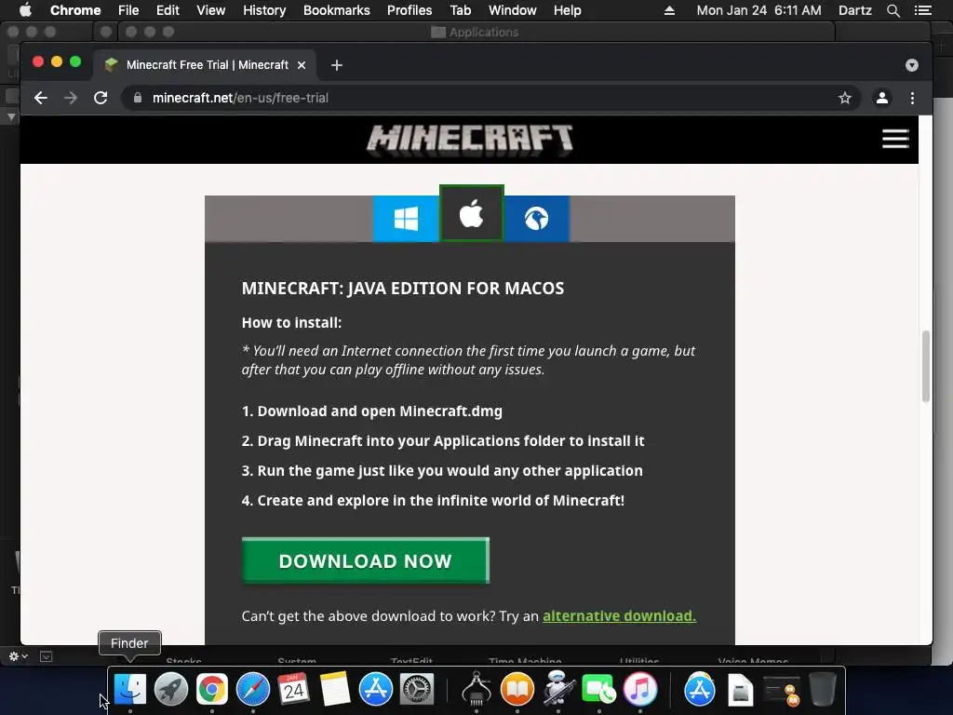Image resolution: width=953 pixels, height=715 pixels.
Task: Open a new browser tab
Action: pos(337,65)
